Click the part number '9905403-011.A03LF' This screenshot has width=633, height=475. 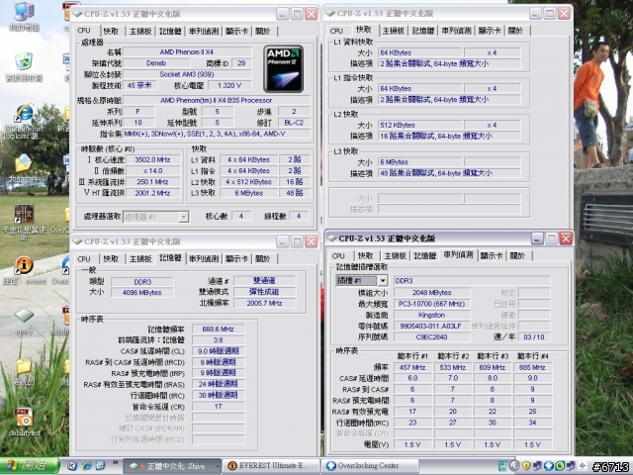point(431,326)
